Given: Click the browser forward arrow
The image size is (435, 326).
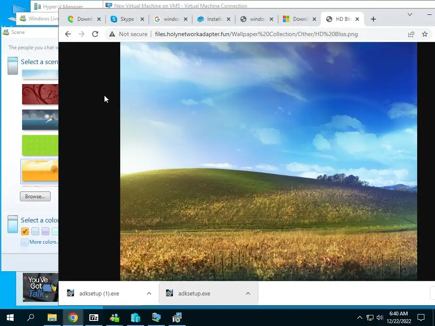Looking at the screenshot, I should click(x=82, y=34).
